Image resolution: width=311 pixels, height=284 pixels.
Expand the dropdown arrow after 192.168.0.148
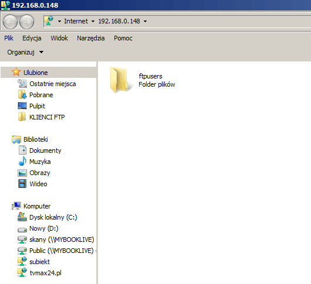tap(146, 21)
